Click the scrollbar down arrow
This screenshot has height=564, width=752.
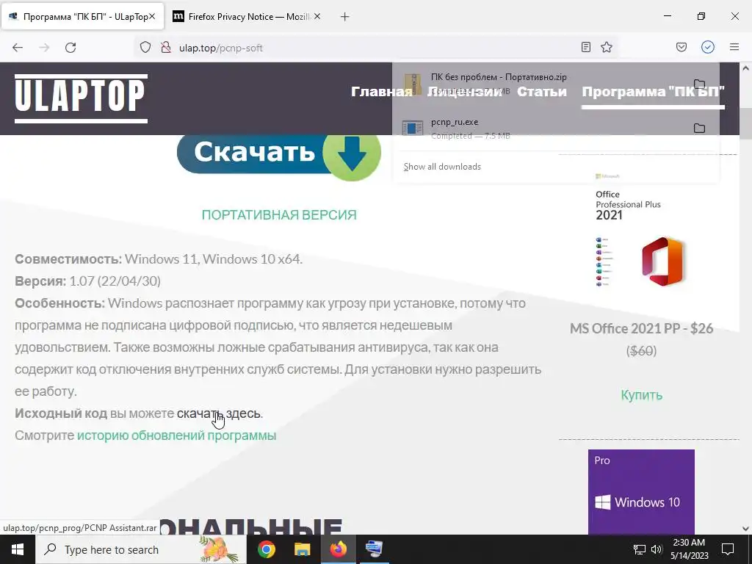pos(746,529)
